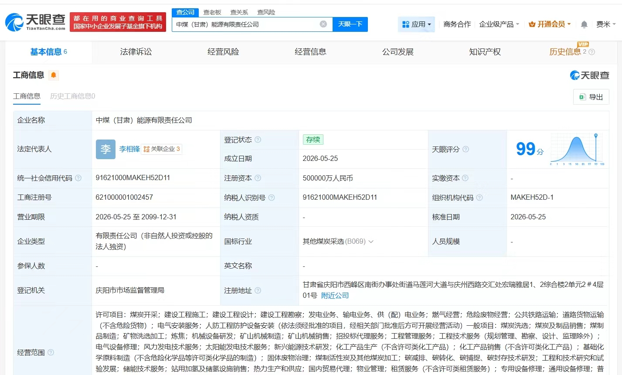Open help icon next to 经营范围
622x375 pixels.
(51, 352)
